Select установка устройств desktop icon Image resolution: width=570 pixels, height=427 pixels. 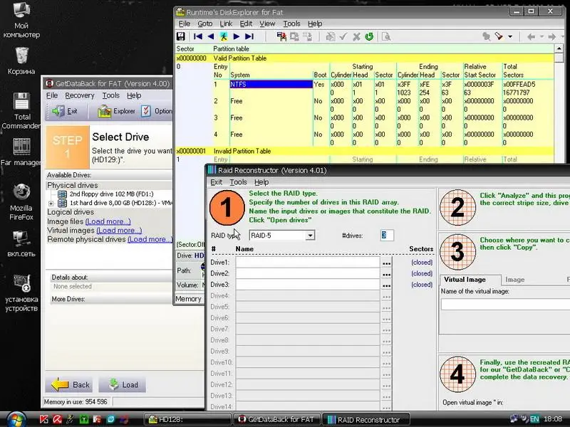pos(21,293)
